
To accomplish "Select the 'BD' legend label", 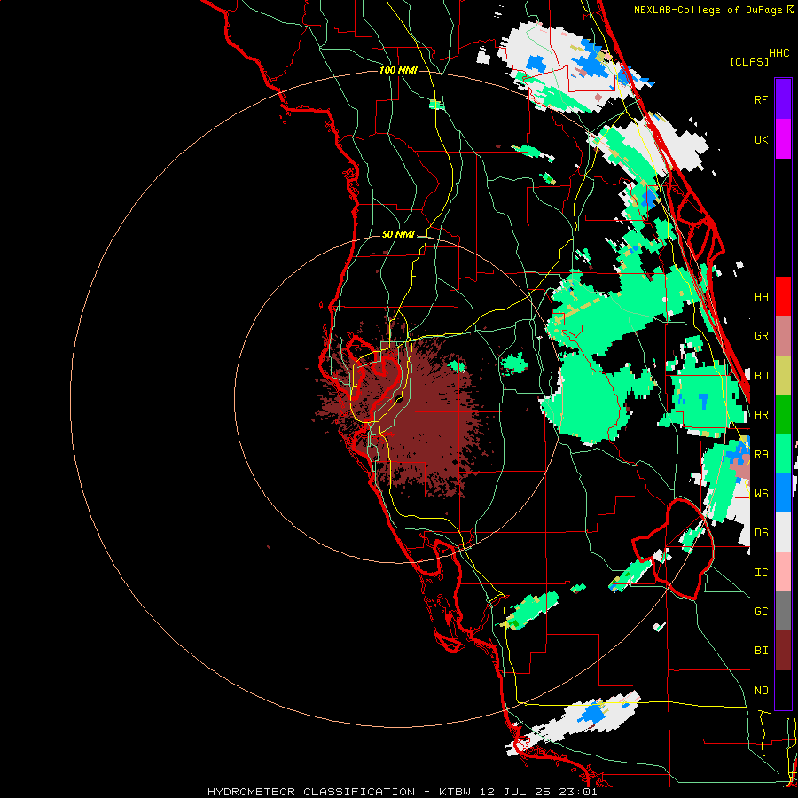I will tap(761, 376).
